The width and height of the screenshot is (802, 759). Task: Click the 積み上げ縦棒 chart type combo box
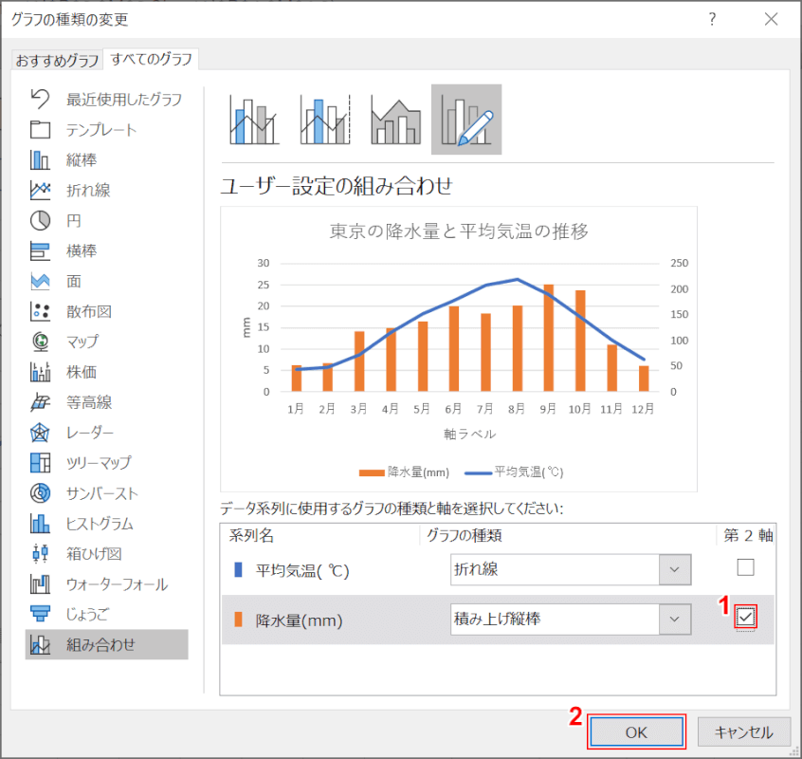[571, 620]
